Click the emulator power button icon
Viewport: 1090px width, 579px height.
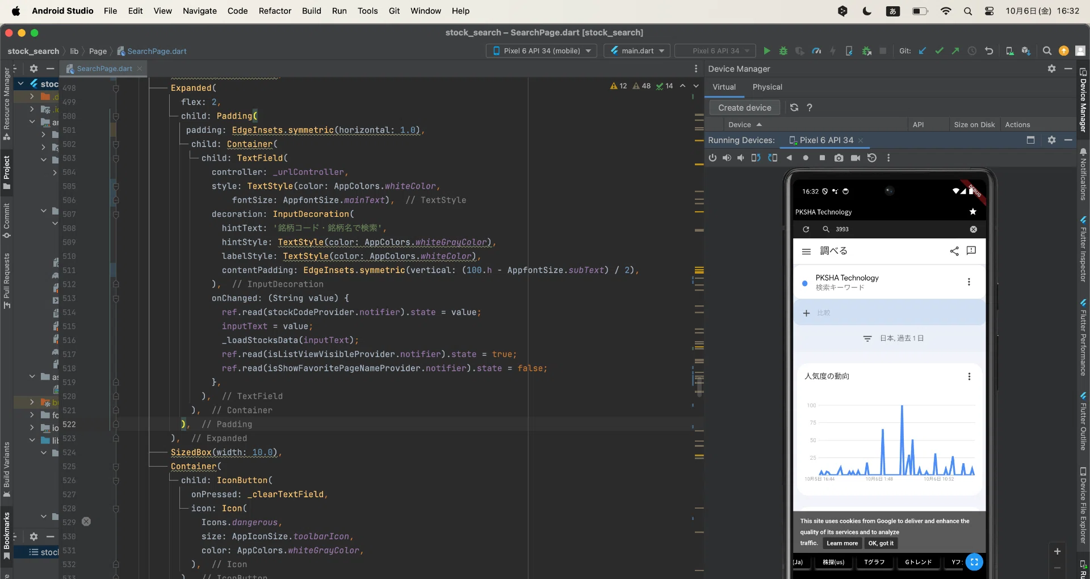click(712, 158)
